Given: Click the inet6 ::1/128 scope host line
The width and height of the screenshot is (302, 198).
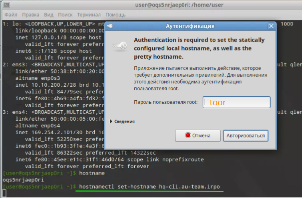Looking at the screenshot, I should click(x=53, y=51).
